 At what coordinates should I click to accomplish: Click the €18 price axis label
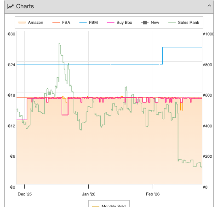click(11, 95)
